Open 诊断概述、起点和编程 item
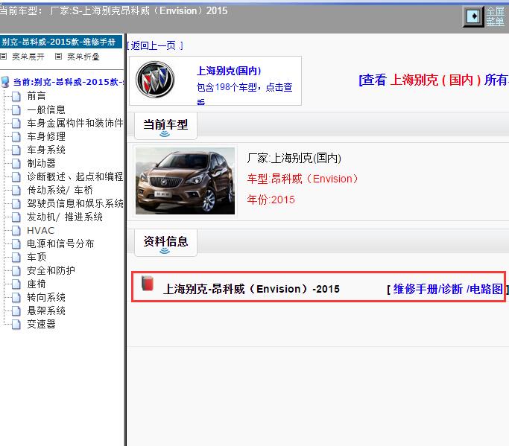 tap(75, 176)
